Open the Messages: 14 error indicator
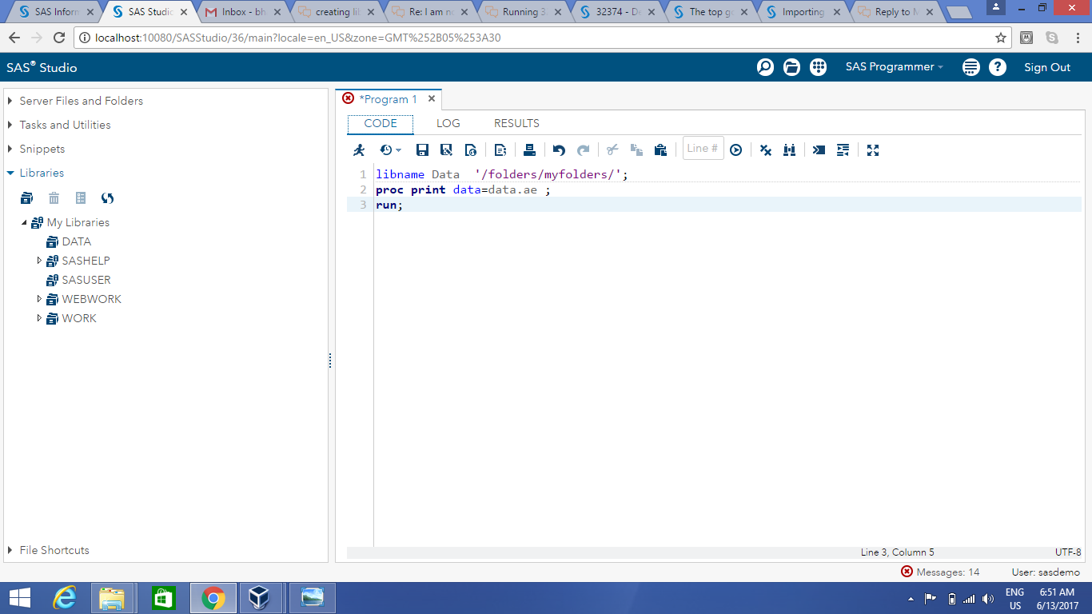This screenshot has height=614, width=1092. pyautogui.click(x=940, y=572)
